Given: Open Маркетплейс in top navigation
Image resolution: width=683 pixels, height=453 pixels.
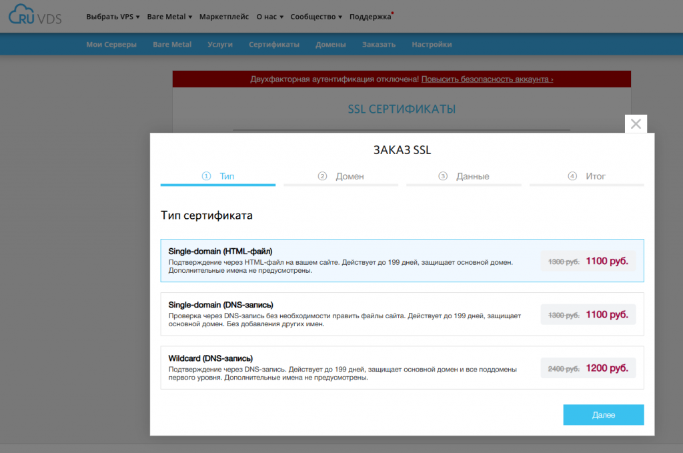Looking at the screenshot, I should (x=224, y=17).
